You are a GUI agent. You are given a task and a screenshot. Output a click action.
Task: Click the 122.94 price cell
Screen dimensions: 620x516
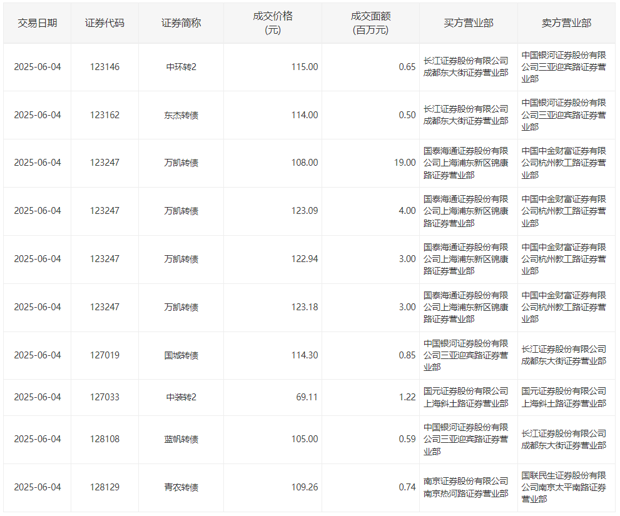(305, 259)
